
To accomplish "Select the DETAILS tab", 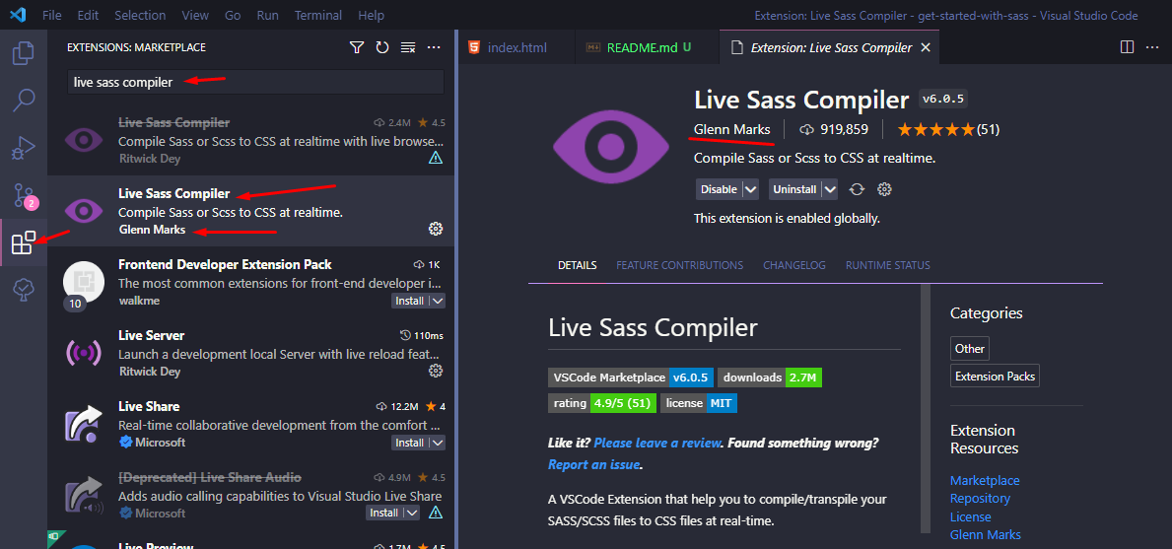I will click(577, 265).
